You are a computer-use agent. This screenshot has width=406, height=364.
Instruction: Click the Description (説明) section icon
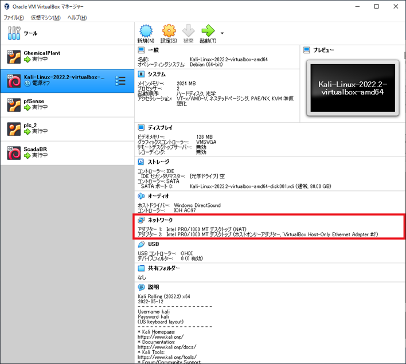(141, 287)
